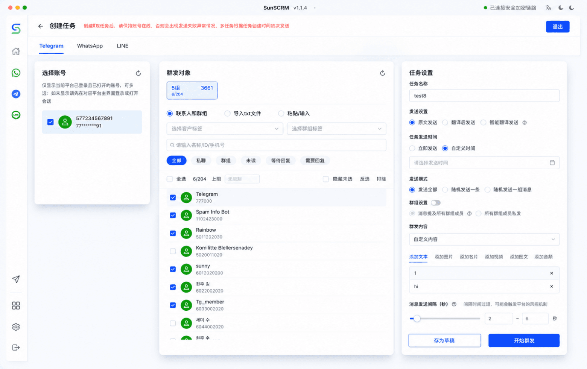Click the 上限 limit input field
587x369 pixels.
coord(242,179)
